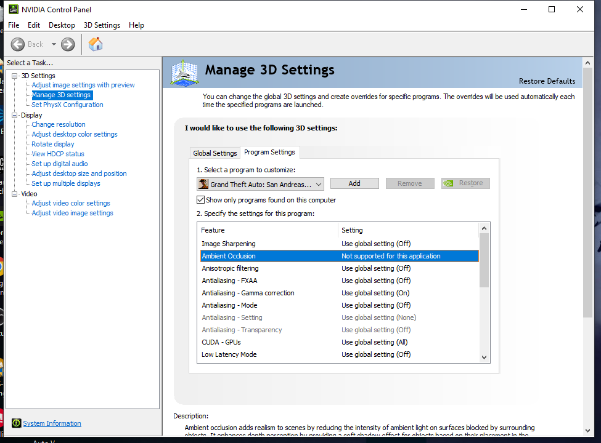
Task: Select the Anisotropic filtering row
Action: coord(339,268)
